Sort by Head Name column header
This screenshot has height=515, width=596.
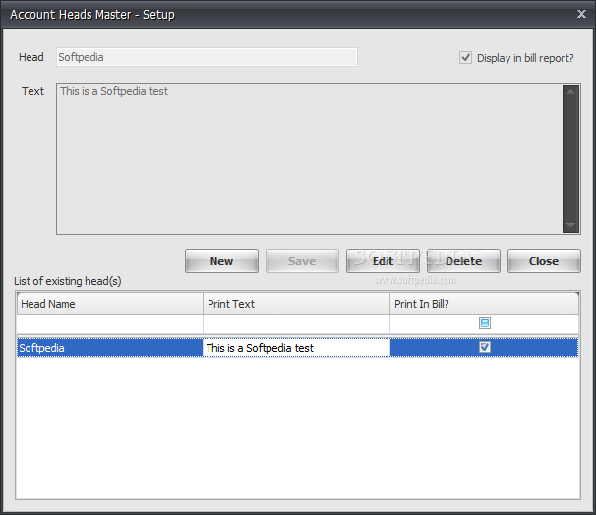[x=110, y=304]
